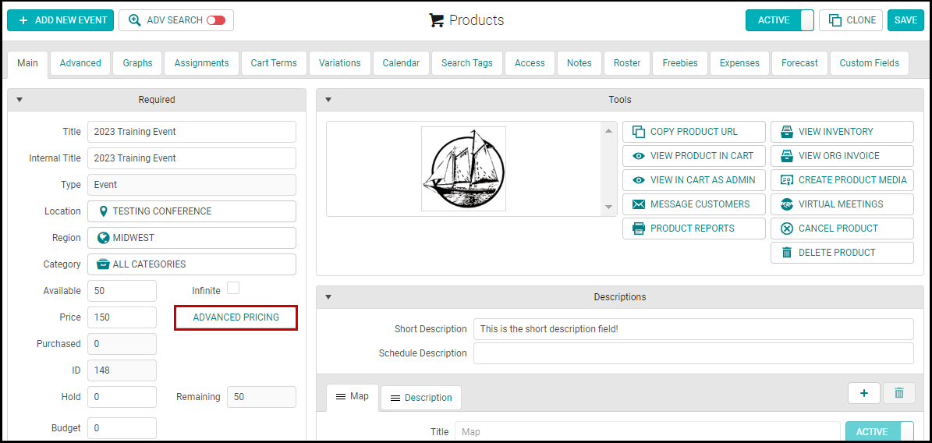Viewport: 932px width, 443px height.
Task: Click the globe icon in Region field
Action: [x=104, y=238]
